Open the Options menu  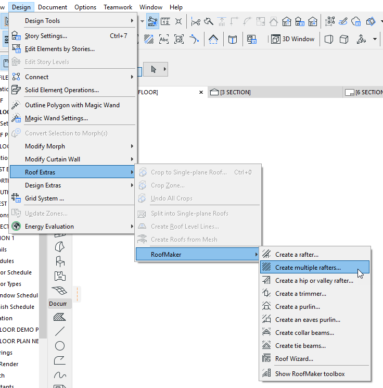click(x=85, y=7)
